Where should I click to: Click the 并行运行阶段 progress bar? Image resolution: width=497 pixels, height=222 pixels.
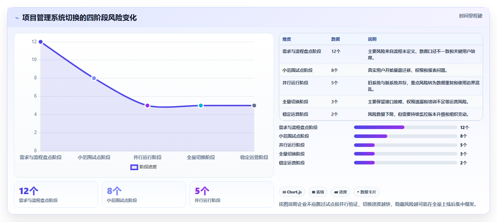[405, 145]
